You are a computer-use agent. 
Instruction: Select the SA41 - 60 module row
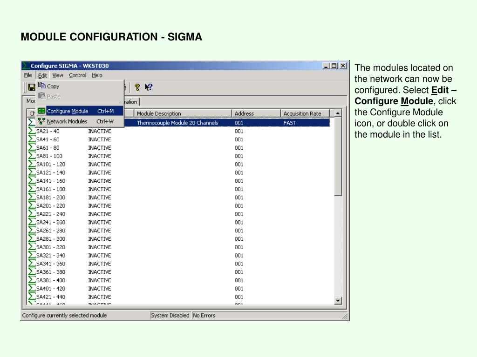point(179,139)
